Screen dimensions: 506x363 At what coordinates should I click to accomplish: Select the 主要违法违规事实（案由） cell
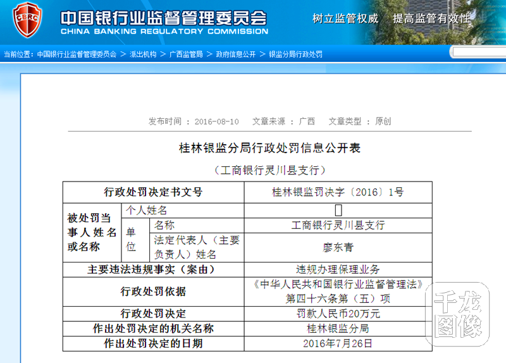tap(153, 269)
